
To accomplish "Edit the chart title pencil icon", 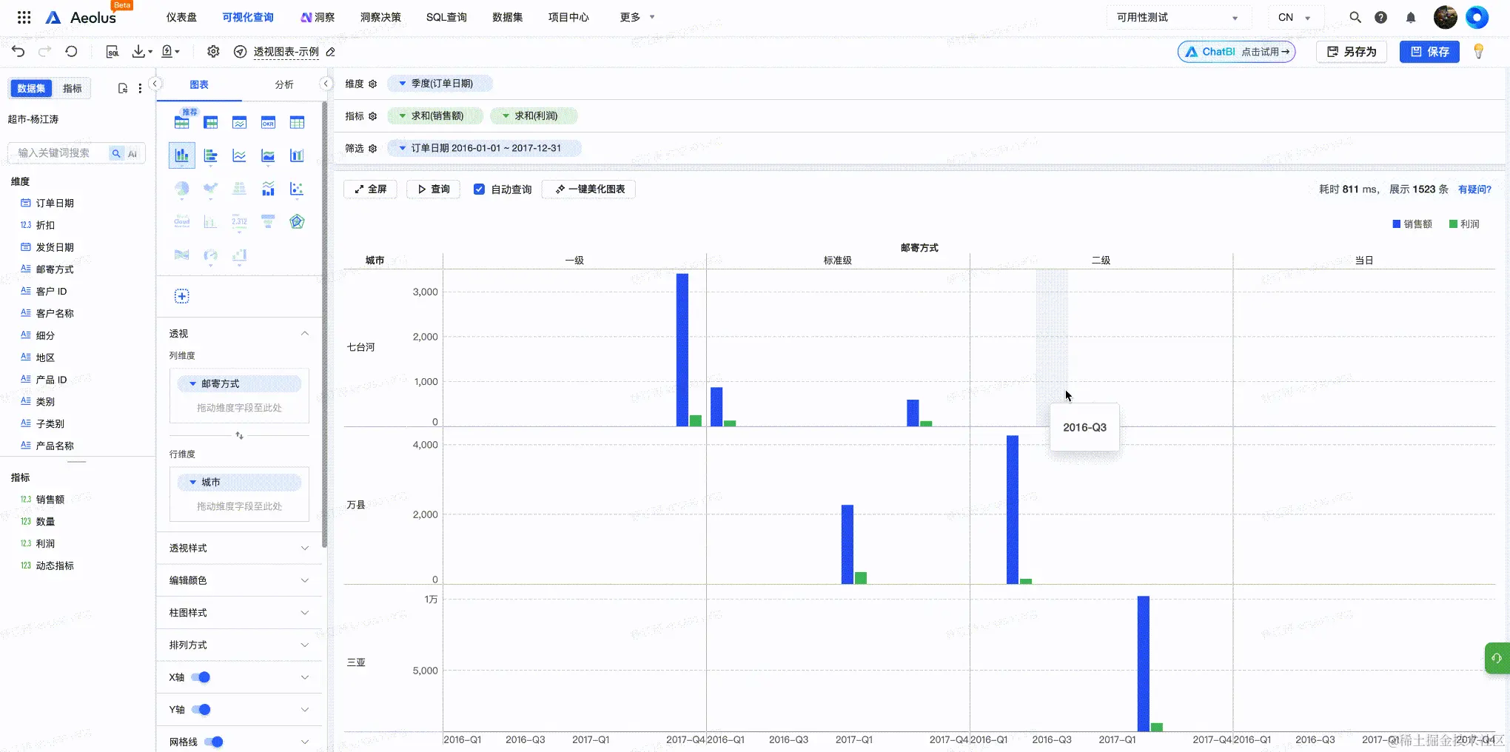I will (331, 52).
